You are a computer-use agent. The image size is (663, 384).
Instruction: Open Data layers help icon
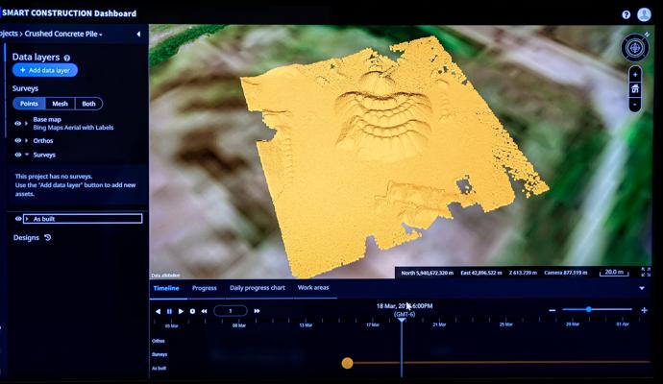pyautogui.click(x=66, y=58)
